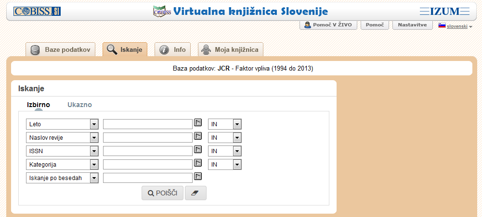
Task: Clear the form with the eraser button
Action: pos(195,193)
